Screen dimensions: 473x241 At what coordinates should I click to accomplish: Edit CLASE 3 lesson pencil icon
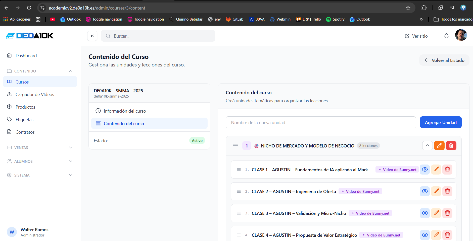coord(436,213)
